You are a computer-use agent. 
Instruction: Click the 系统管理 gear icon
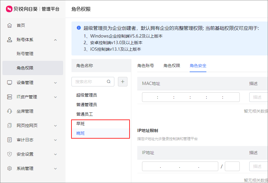coord(10,168)
